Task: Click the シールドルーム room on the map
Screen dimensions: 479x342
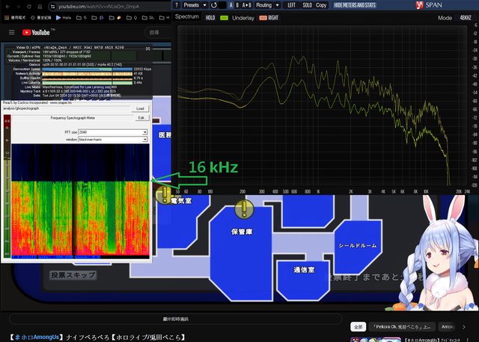Action: (358, 246)
